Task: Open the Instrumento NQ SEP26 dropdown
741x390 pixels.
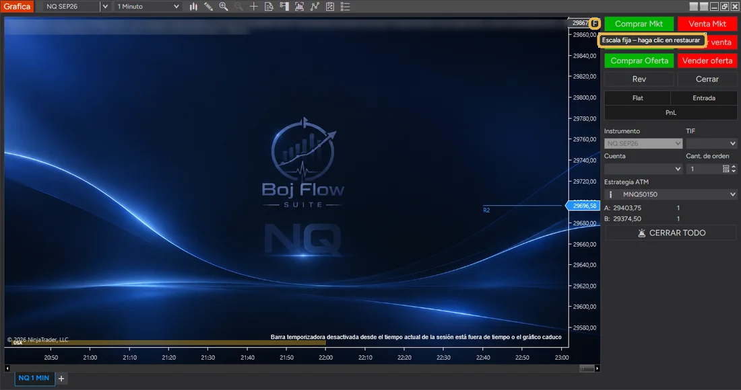Action: coord(643,143)
